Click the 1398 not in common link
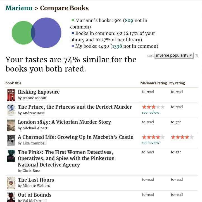Viewport: 202px width, 202px height. click(x=117, y=46)
